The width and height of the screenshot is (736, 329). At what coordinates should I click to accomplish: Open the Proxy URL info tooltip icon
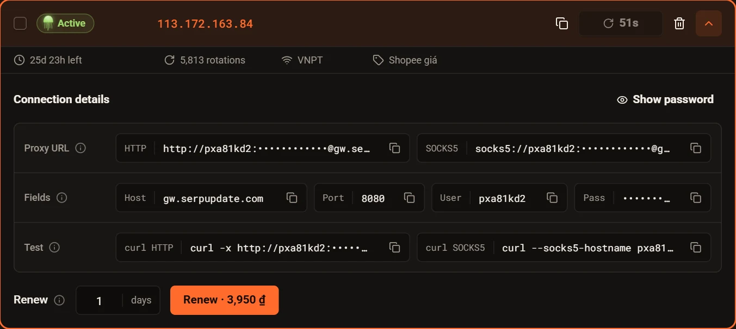pos(81,148)
